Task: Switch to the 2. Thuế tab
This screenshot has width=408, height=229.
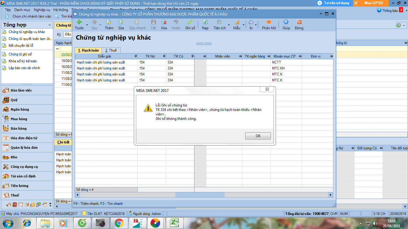Action: tap(111, 50)
